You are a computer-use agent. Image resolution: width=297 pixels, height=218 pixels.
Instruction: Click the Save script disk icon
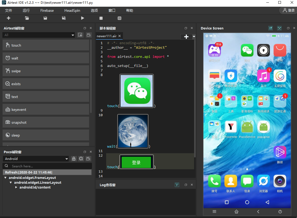tap(45, 18)
